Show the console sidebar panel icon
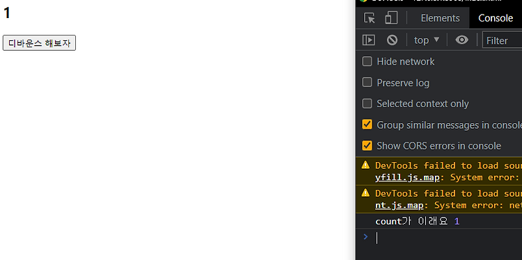The image size is (522, 260). click(368, 40)
